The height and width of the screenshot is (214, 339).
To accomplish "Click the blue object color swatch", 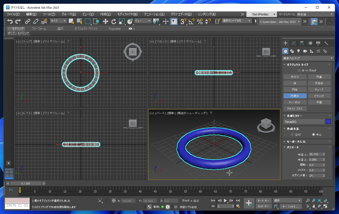I will pyautogui.click(x=328, y=122).
